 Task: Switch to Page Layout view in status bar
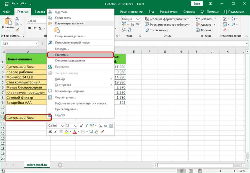click(x=191, y=171)
